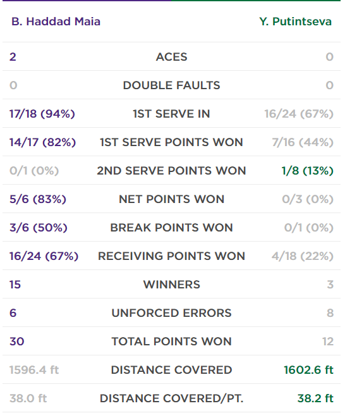The image size is (345, 413).
Task: Click the 1ST SERVE POINTS WON label
Action: [172, 142]
